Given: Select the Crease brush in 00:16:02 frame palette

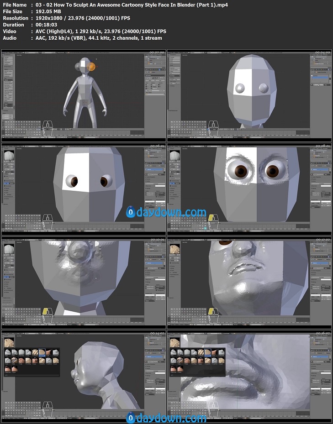Looking at the screenshot, I should pos(194,352).
